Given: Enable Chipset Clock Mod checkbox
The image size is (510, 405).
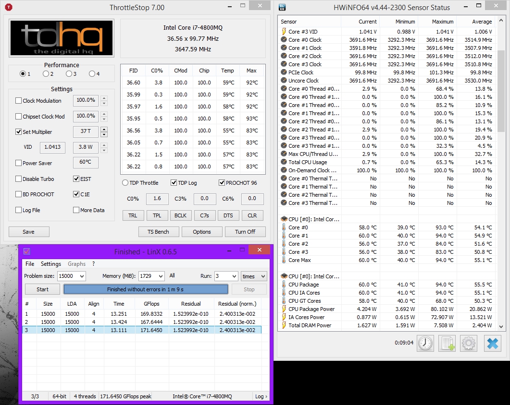Looking at the screenshot, I should coord(19,116).
